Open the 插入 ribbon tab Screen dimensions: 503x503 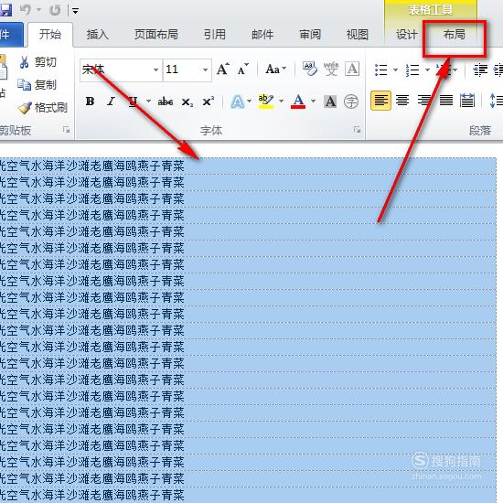tap(98, 35)
